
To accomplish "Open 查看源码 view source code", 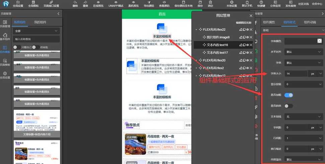I will click(x=164, y=4).
